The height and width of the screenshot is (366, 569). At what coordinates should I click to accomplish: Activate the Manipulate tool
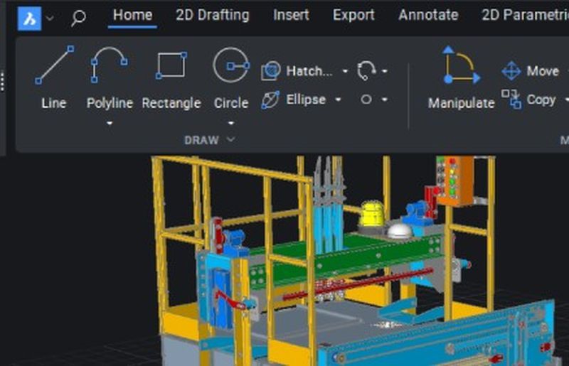click(x=461, y=77)
